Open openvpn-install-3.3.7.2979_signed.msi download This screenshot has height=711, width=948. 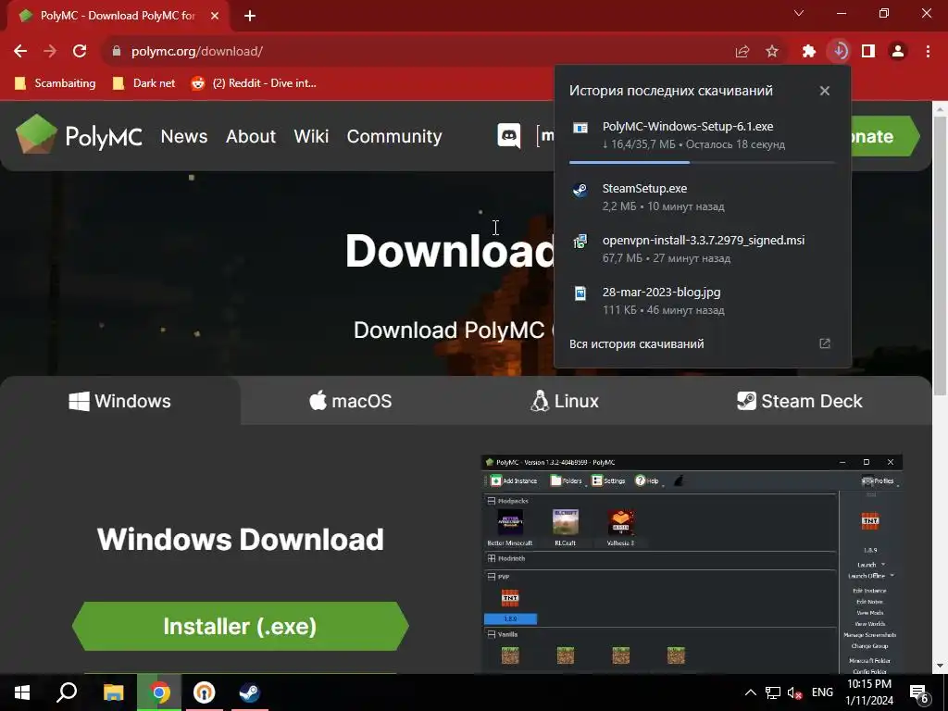(x=702, y=248)
